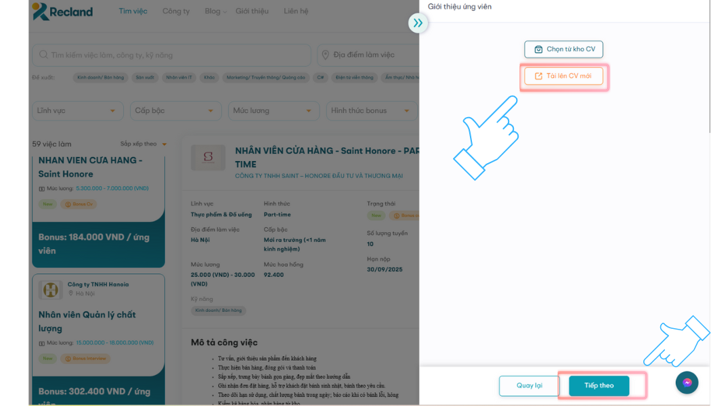Viewport: 711px width, 406px height.
Task: Click the Mô tả công việc heading
Action: [x=224, y=342]
